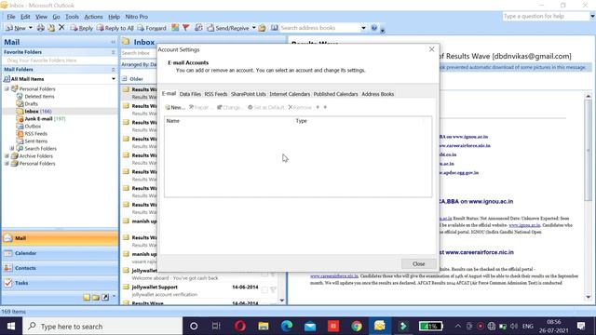Click the Move to Folder toolbar icon

coord(51,28)
